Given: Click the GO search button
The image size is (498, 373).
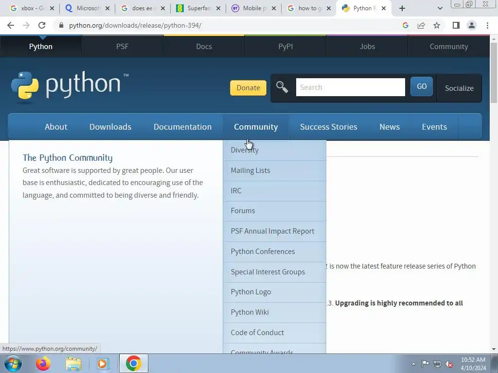Looking at the screenshot, I should point(422,86).
